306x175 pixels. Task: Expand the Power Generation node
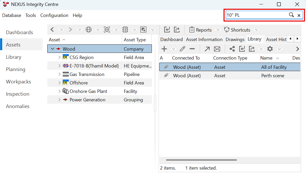pos(59,100)
